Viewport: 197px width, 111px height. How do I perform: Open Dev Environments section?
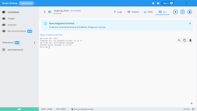pyautogui.click(x=17, y=31)
